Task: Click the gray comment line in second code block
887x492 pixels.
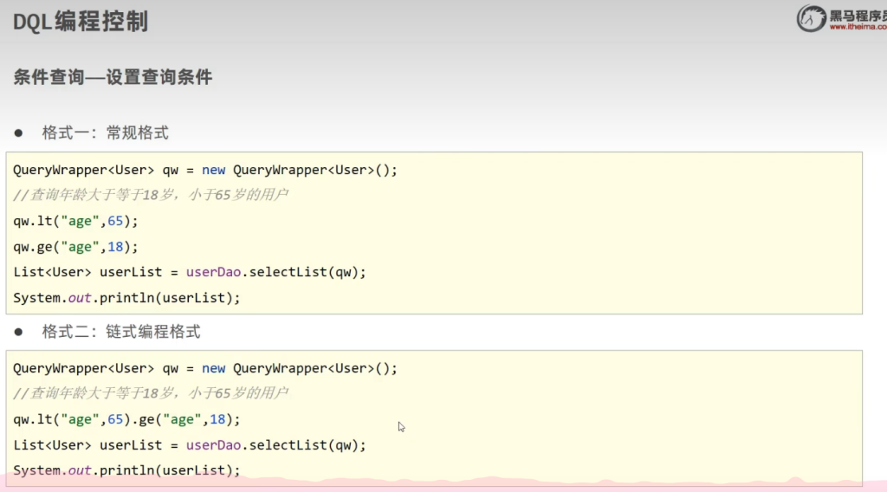Action: 151,393
